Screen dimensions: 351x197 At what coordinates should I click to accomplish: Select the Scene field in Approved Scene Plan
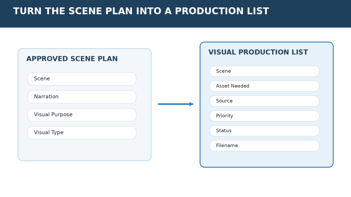click(x=82, y=79)
